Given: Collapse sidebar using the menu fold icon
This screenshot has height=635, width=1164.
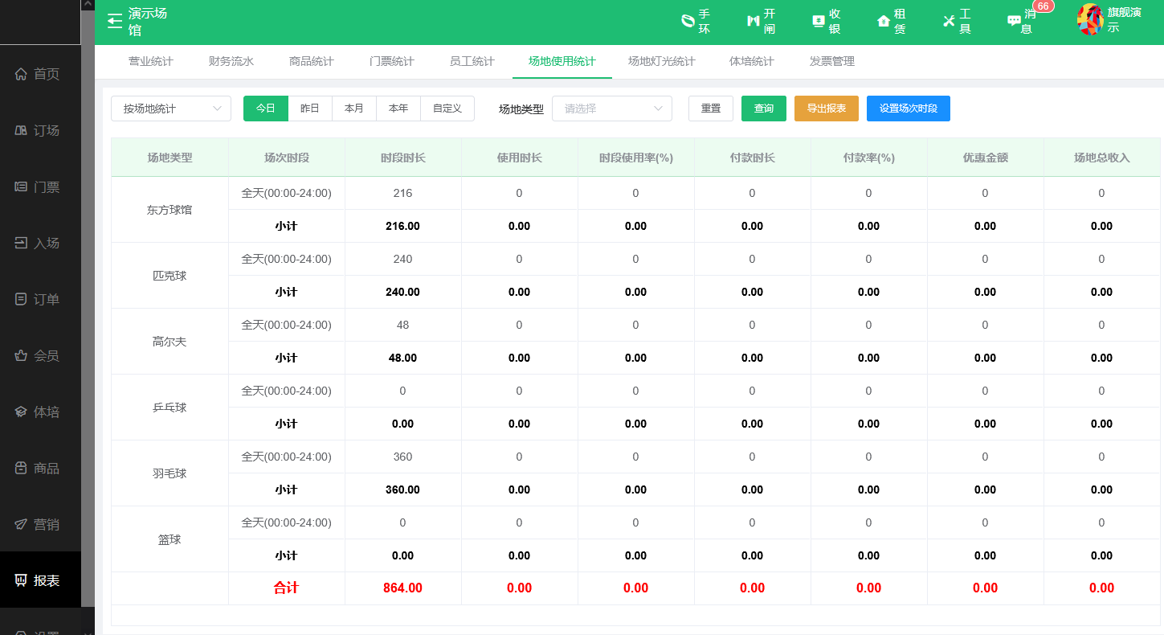Looking at the screenshot, I should (115, 21).
